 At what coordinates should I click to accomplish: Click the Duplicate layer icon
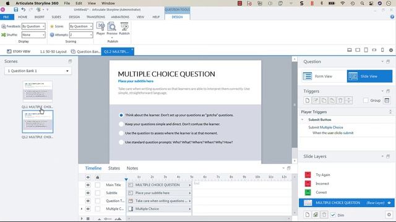(316, 215)
